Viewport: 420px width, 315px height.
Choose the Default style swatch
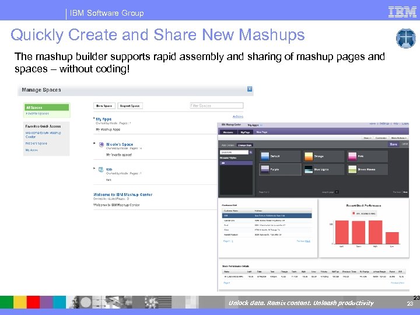[280, 156]
